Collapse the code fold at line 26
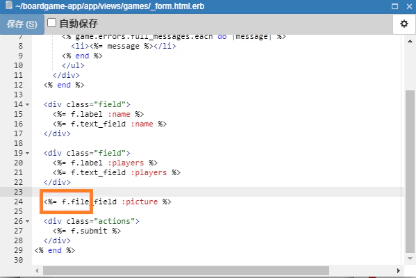 click(28, 221)
